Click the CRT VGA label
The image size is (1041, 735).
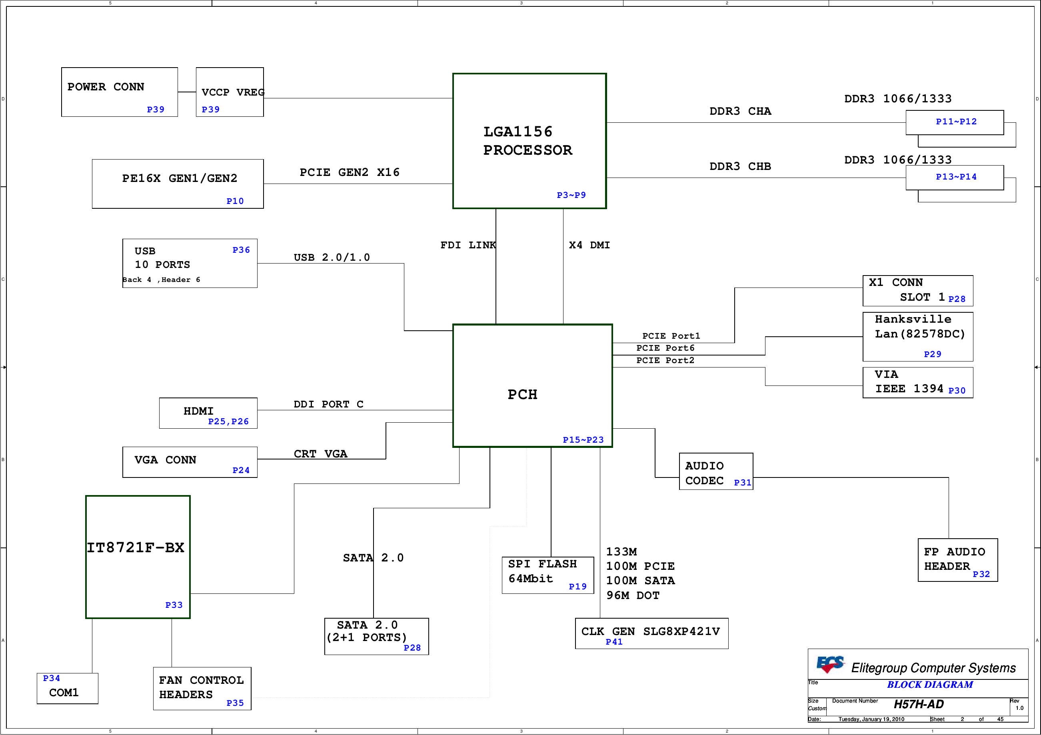click(321, 454)
